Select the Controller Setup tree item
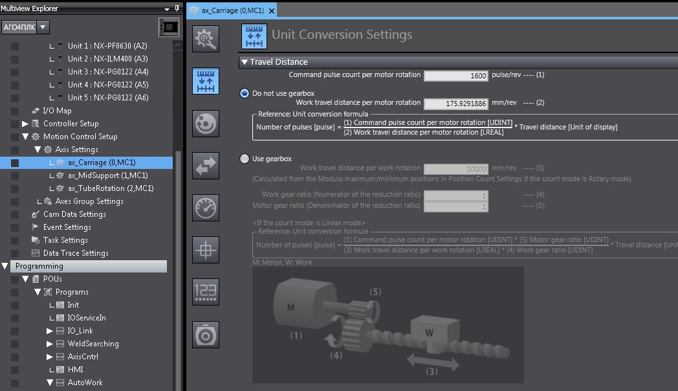 [71, 124]
